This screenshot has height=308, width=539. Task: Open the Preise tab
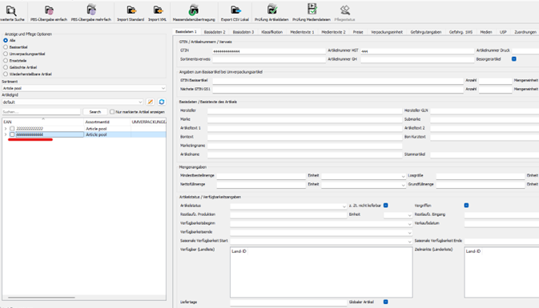click(x=358, y=32)
